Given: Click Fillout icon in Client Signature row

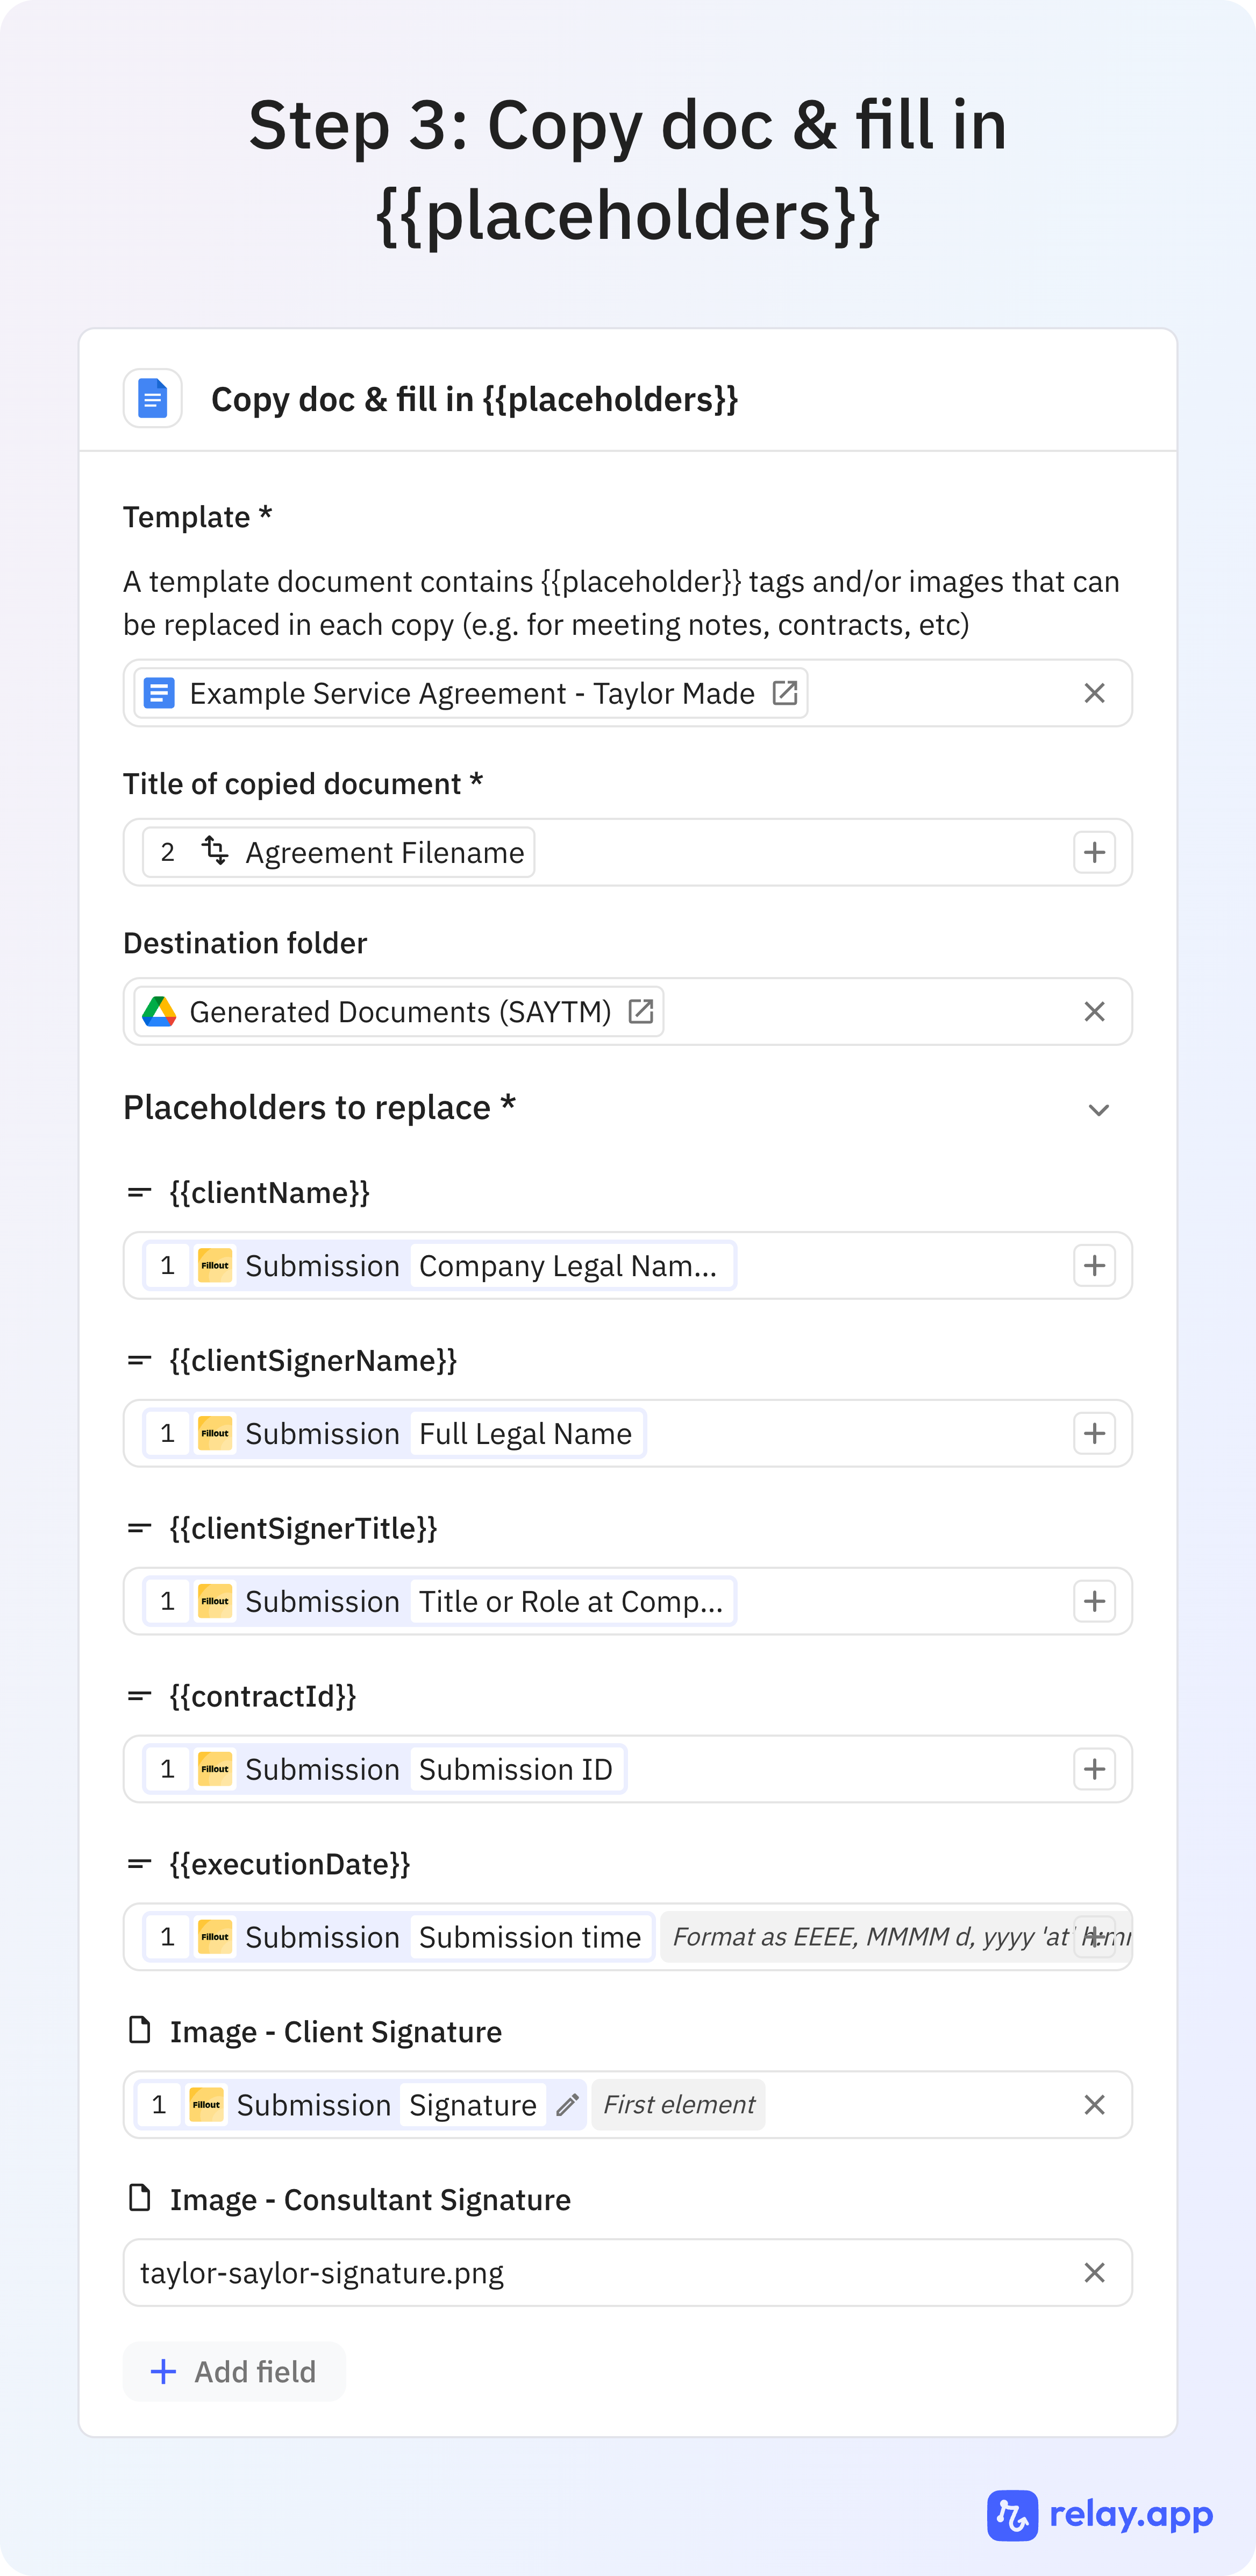Looking at the screenshot, I should click(207, 2105).
